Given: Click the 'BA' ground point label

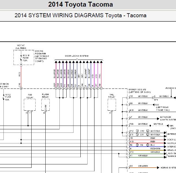Looking at the screenshot, I should click(x=172, y=126).
